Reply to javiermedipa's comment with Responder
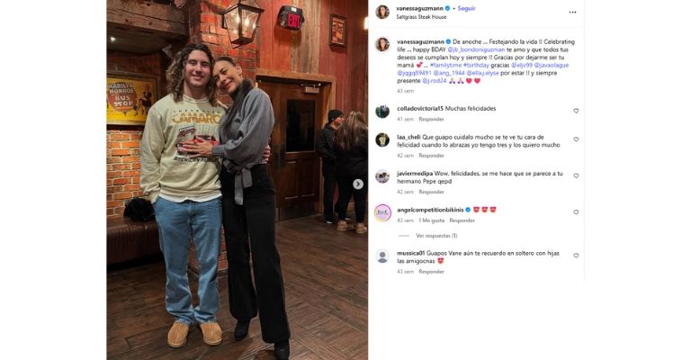Viewport: 691px width, 360px height. pos(431,192)
